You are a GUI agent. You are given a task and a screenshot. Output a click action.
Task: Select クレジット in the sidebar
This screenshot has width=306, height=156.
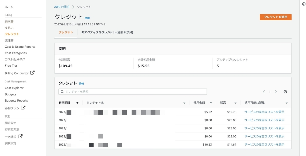12,34
